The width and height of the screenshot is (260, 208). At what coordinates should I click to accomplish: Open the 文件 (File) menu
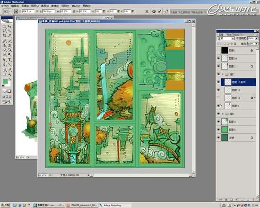[x=5, y=6]
